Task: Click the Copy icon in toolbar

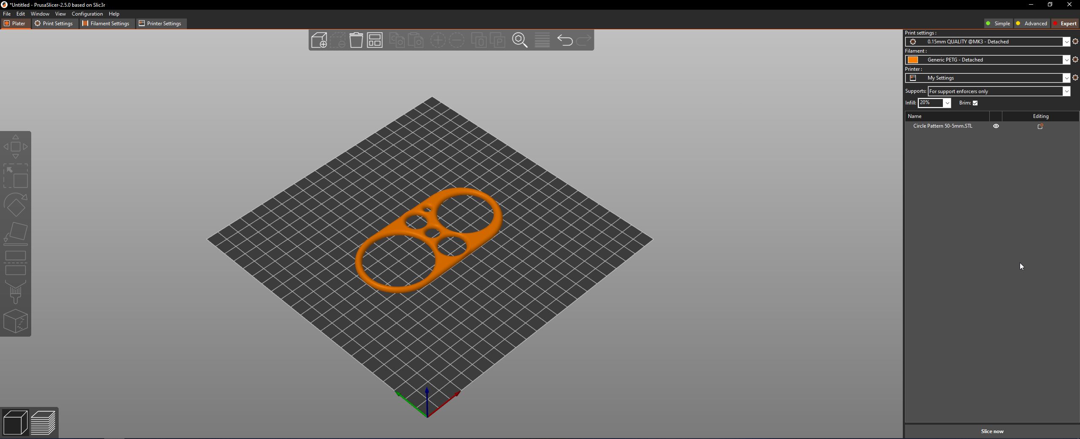Action: [397, 40]
